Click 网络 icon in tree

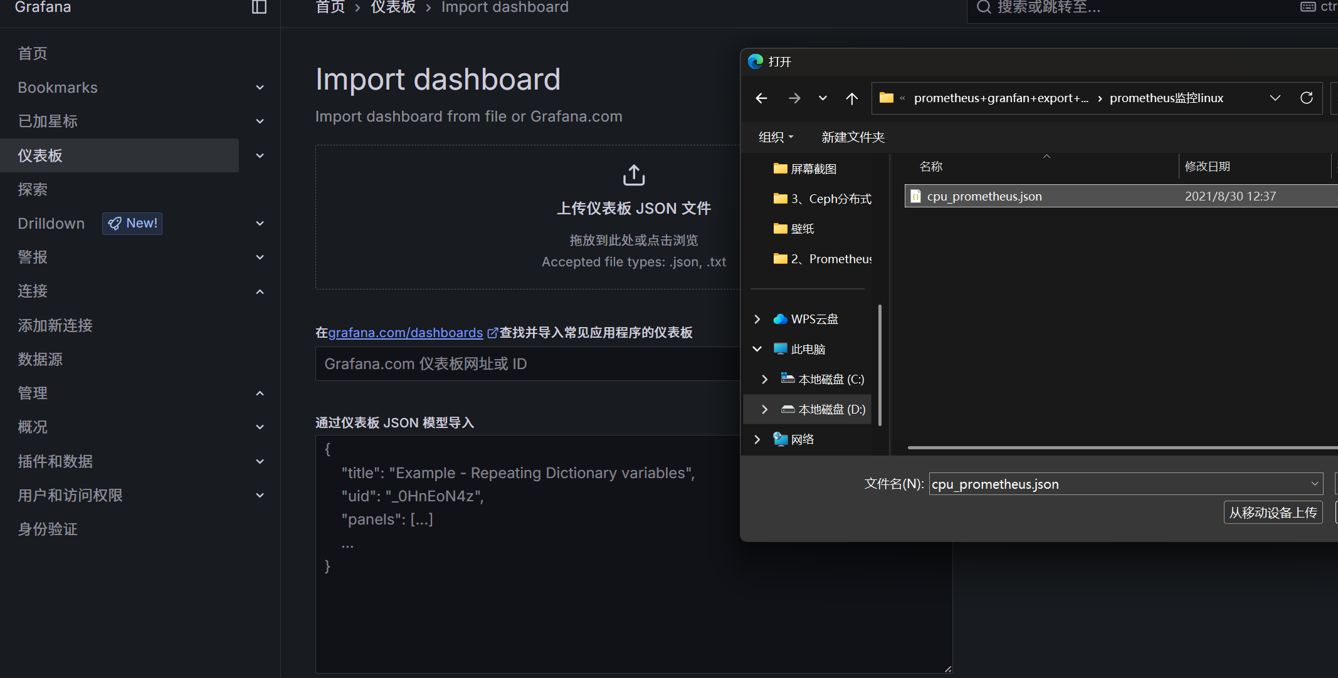point(780,439)
